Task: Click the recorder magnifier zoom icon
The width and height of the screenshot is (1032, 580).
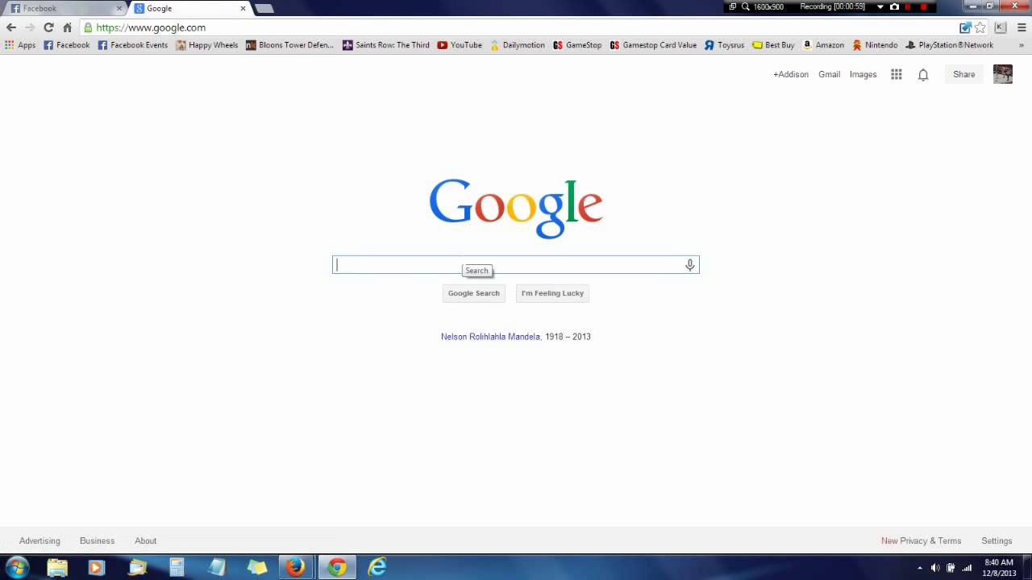Action: 746,6
